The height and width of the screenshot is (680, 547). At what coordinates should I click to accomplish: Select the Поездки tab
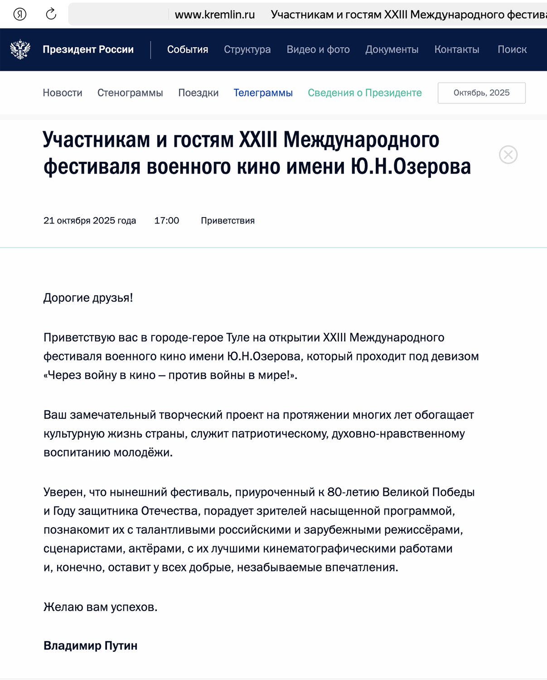198,93
